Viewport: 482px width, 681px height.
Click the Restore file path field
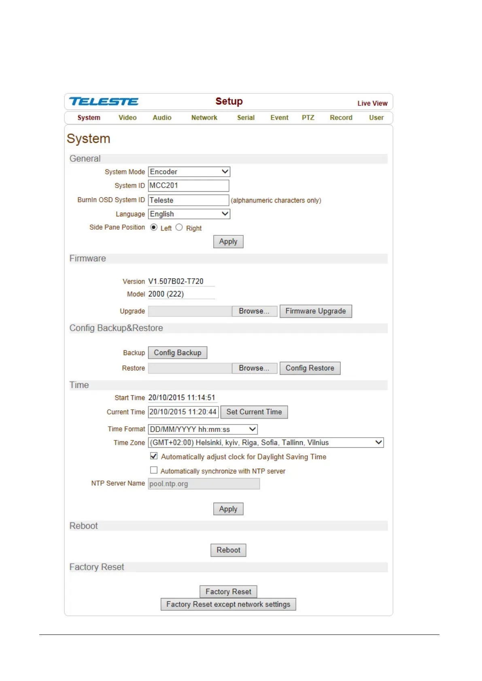tap(190, 368)
